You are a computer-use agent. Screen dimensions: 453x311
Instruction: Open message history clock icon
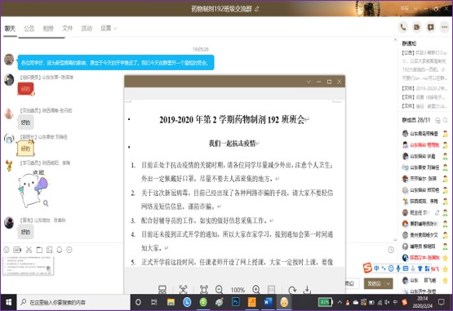(391, 250)
